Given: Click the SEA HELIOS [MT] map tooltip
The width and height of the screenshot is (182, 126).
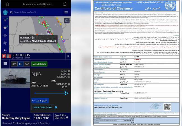Looking at the screenshot, I should pyautogui.click(x=38, y=39).
